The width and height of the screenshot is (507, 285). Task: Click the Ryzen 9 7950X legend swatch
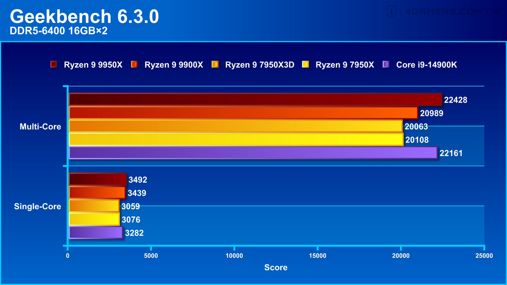pos(306,64)
